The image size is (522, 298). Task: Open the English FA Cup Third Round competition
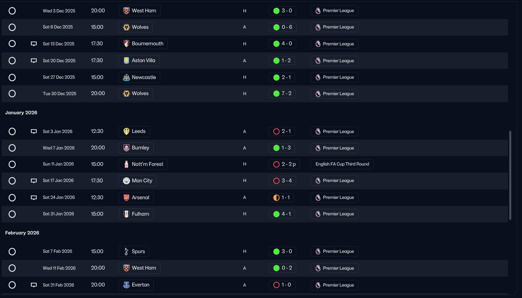pos(342,164)
